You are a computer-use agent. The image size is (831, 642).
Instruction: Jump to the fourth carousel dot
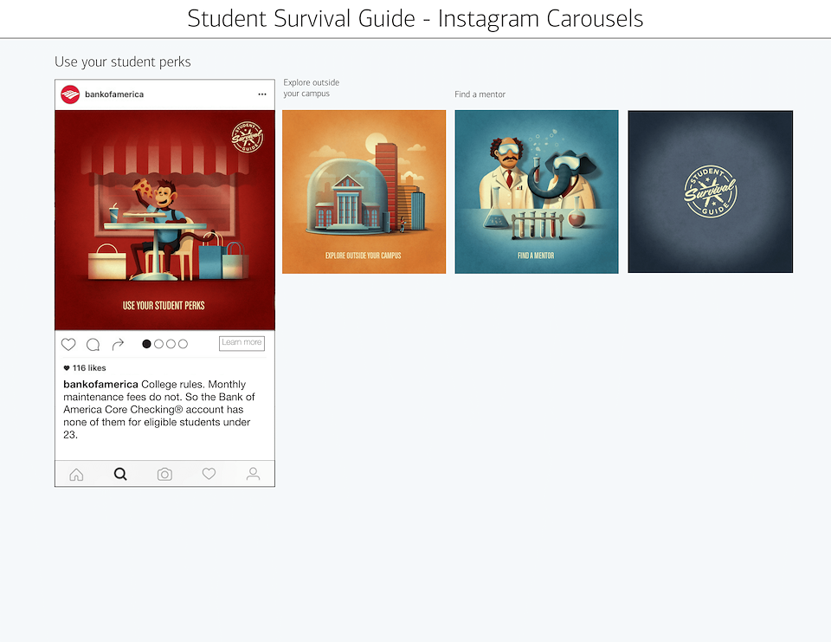(x=183, y=344)
